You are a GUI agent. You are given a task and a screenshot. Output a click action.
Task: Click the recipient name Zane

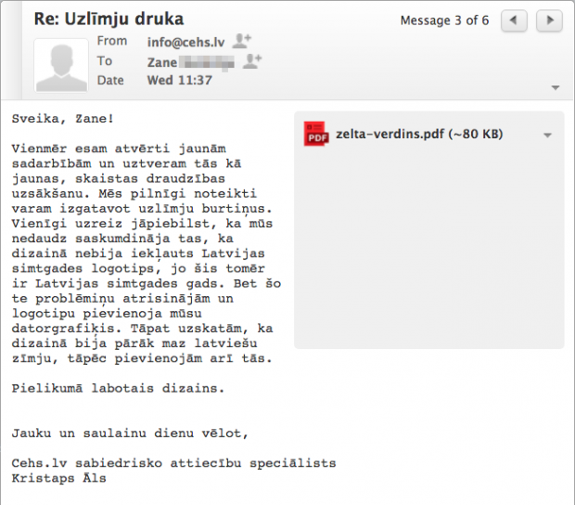coord(162,61)
